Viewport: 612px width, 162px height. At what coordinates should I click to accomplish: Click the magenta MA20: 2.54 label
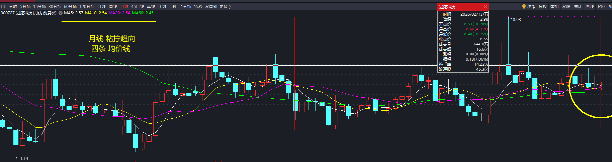click(x=119, y=13)
